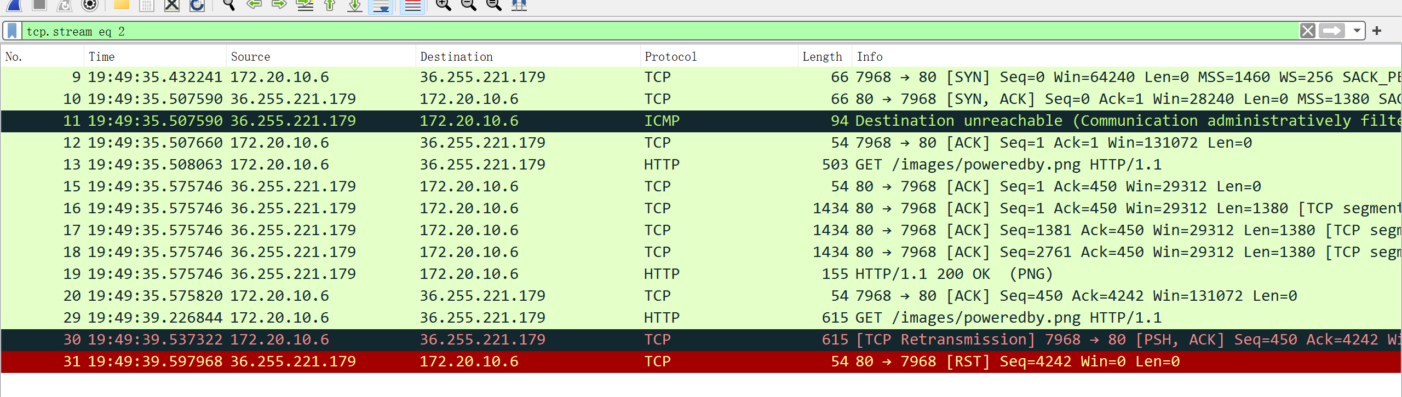This screenshot has width=1402, height=397.
Task: Toggle packet colorization rules button
Action: pos(412,5)
